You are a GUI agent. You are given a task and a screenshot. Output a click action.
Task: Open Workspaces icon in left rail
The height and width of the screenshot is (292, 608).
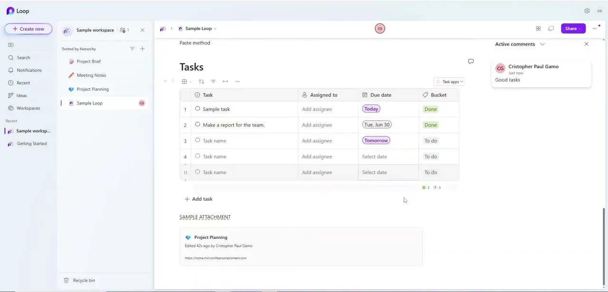point(10,108)
